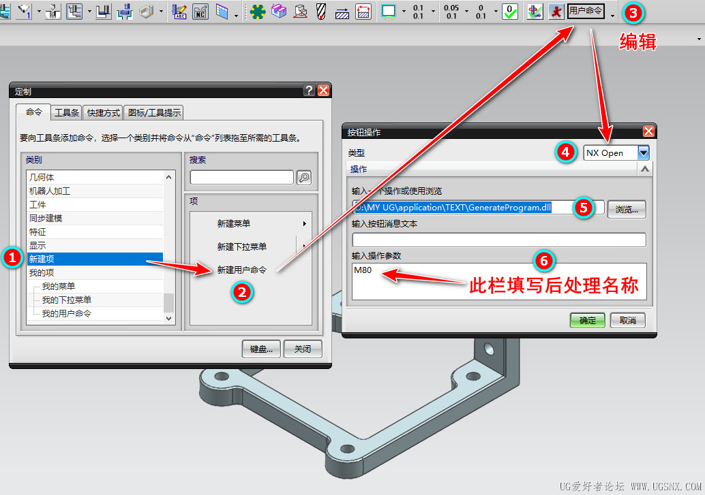Click the help question mark in 定制 dialog
This screenshot has height=495, width=705.
pyautogui.click(x=308, y=91)
